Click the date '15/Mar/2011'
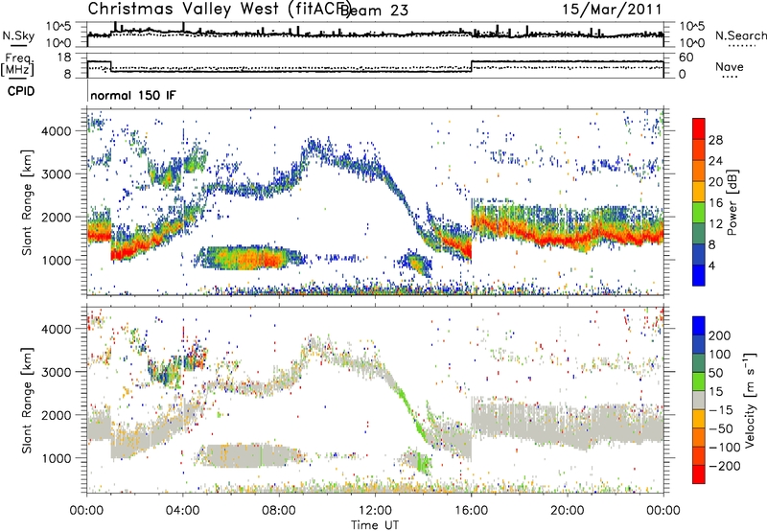This screenshot has height=531, width=767. coord(612,9)
